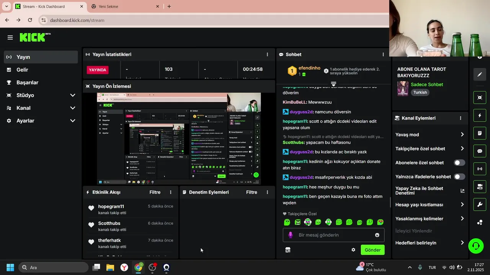Select Yayın in the sidebar
490x275 pixels.
click(x=41, y=57)
